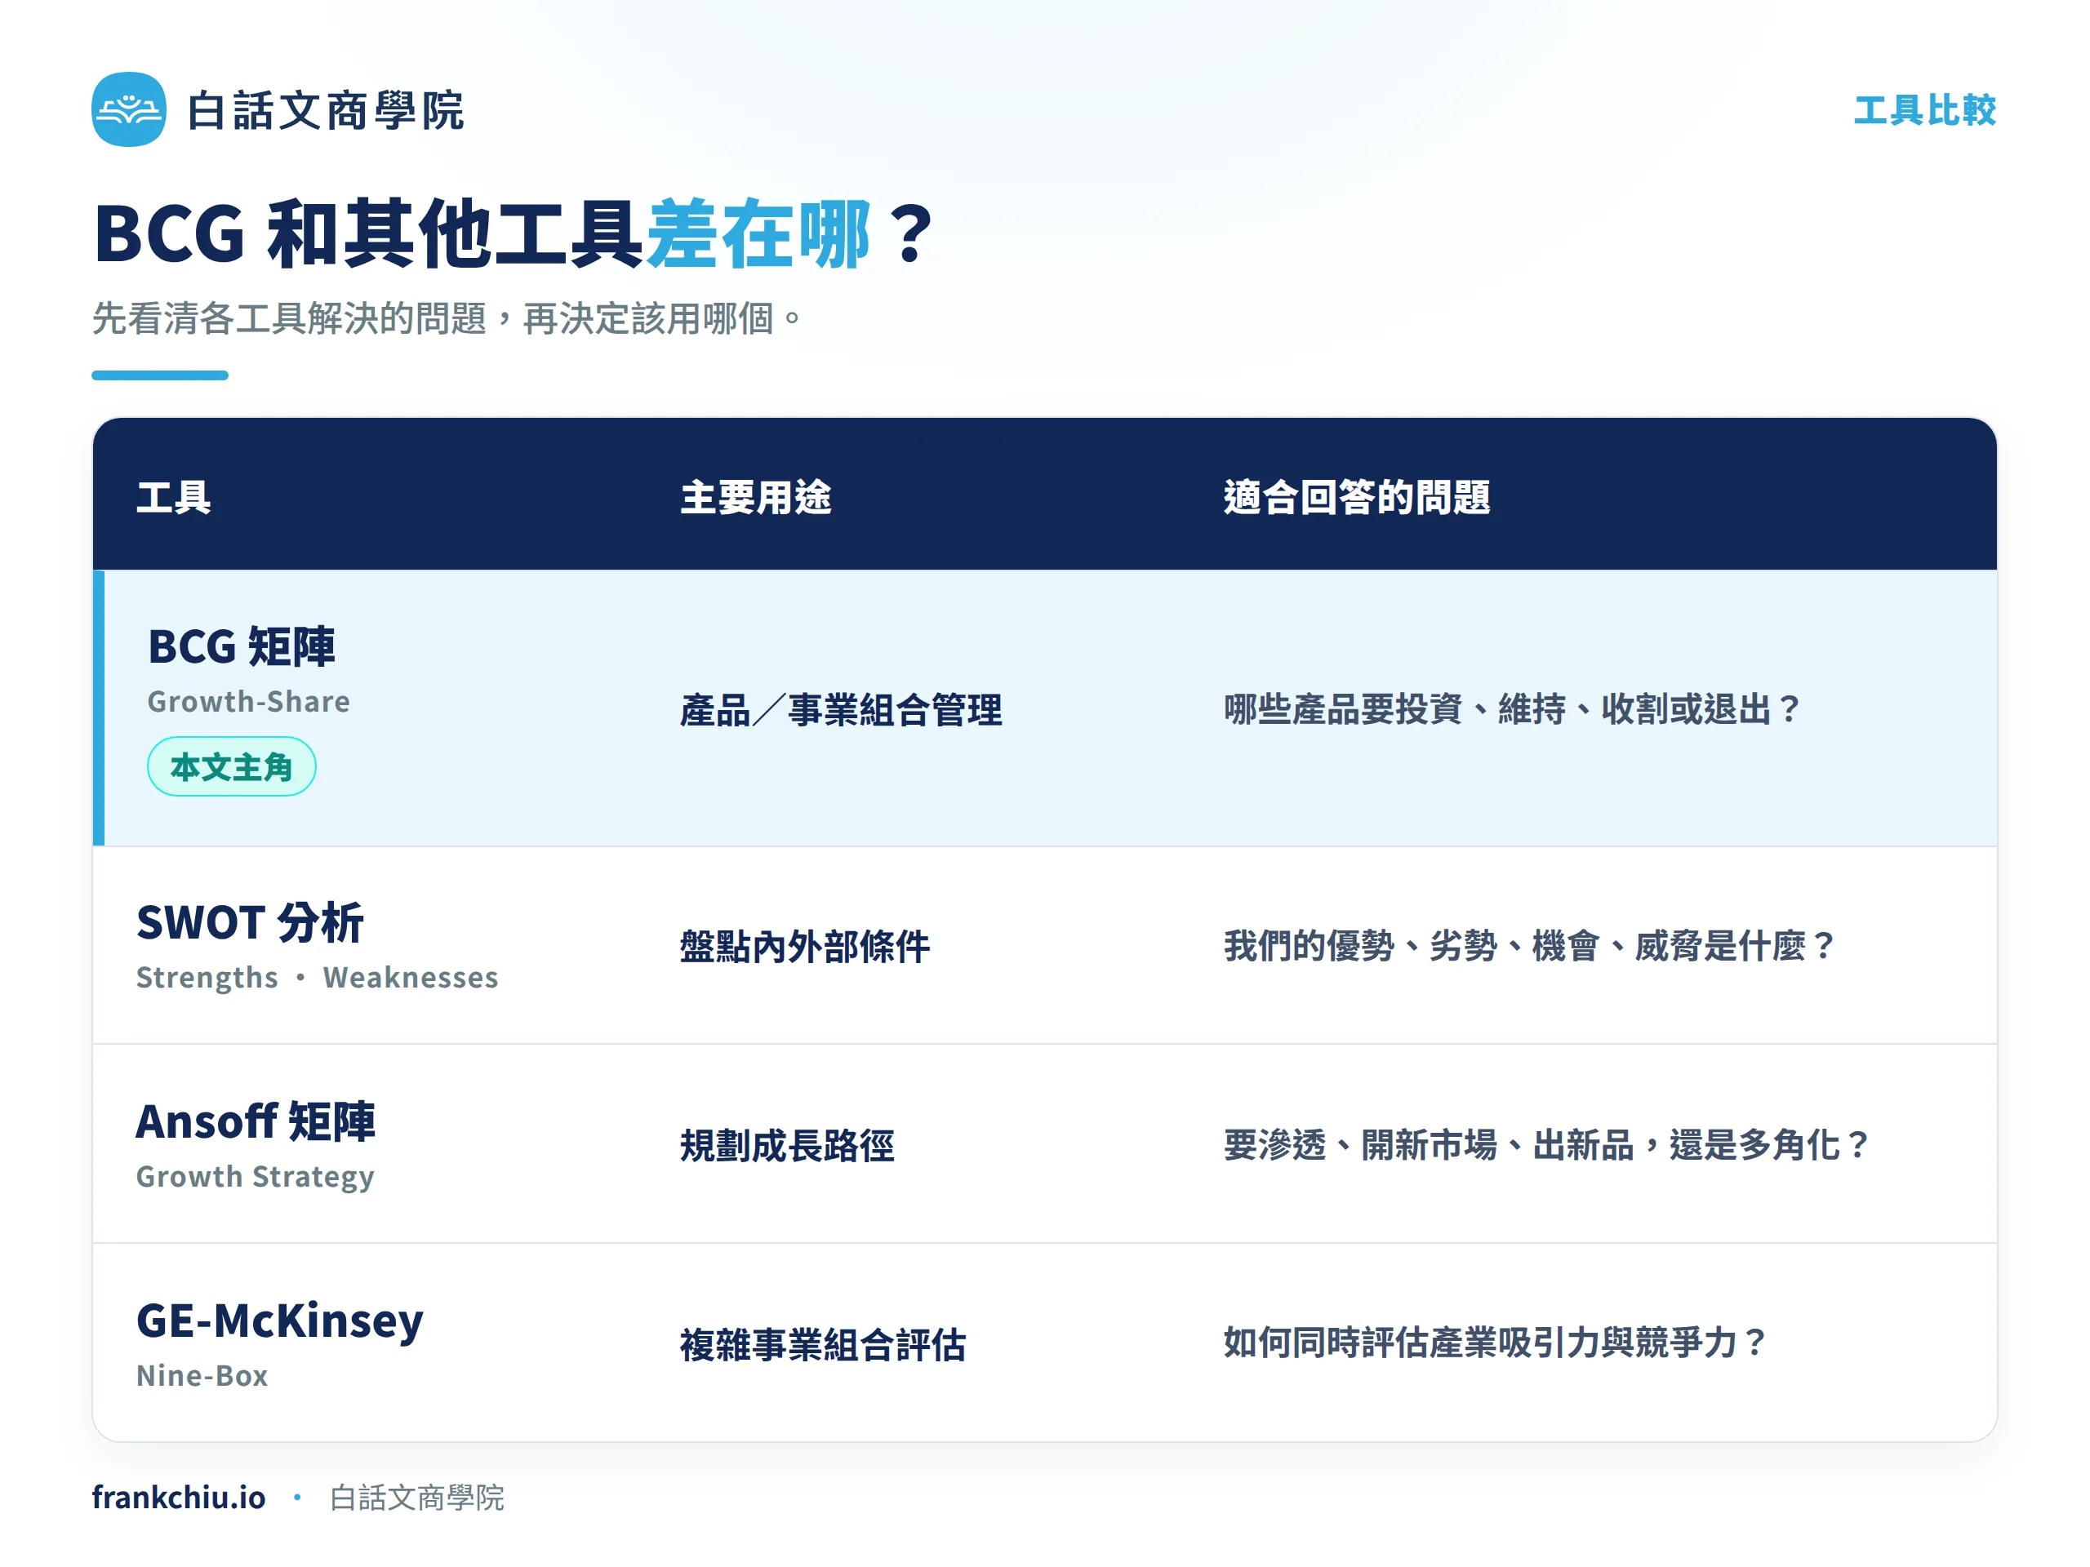This screenshot has width=2090, height=1567.
Task: Click the cell 我們的優勢、劣勢、機會、威脅是什麼？
Action: coord(1530,947)
